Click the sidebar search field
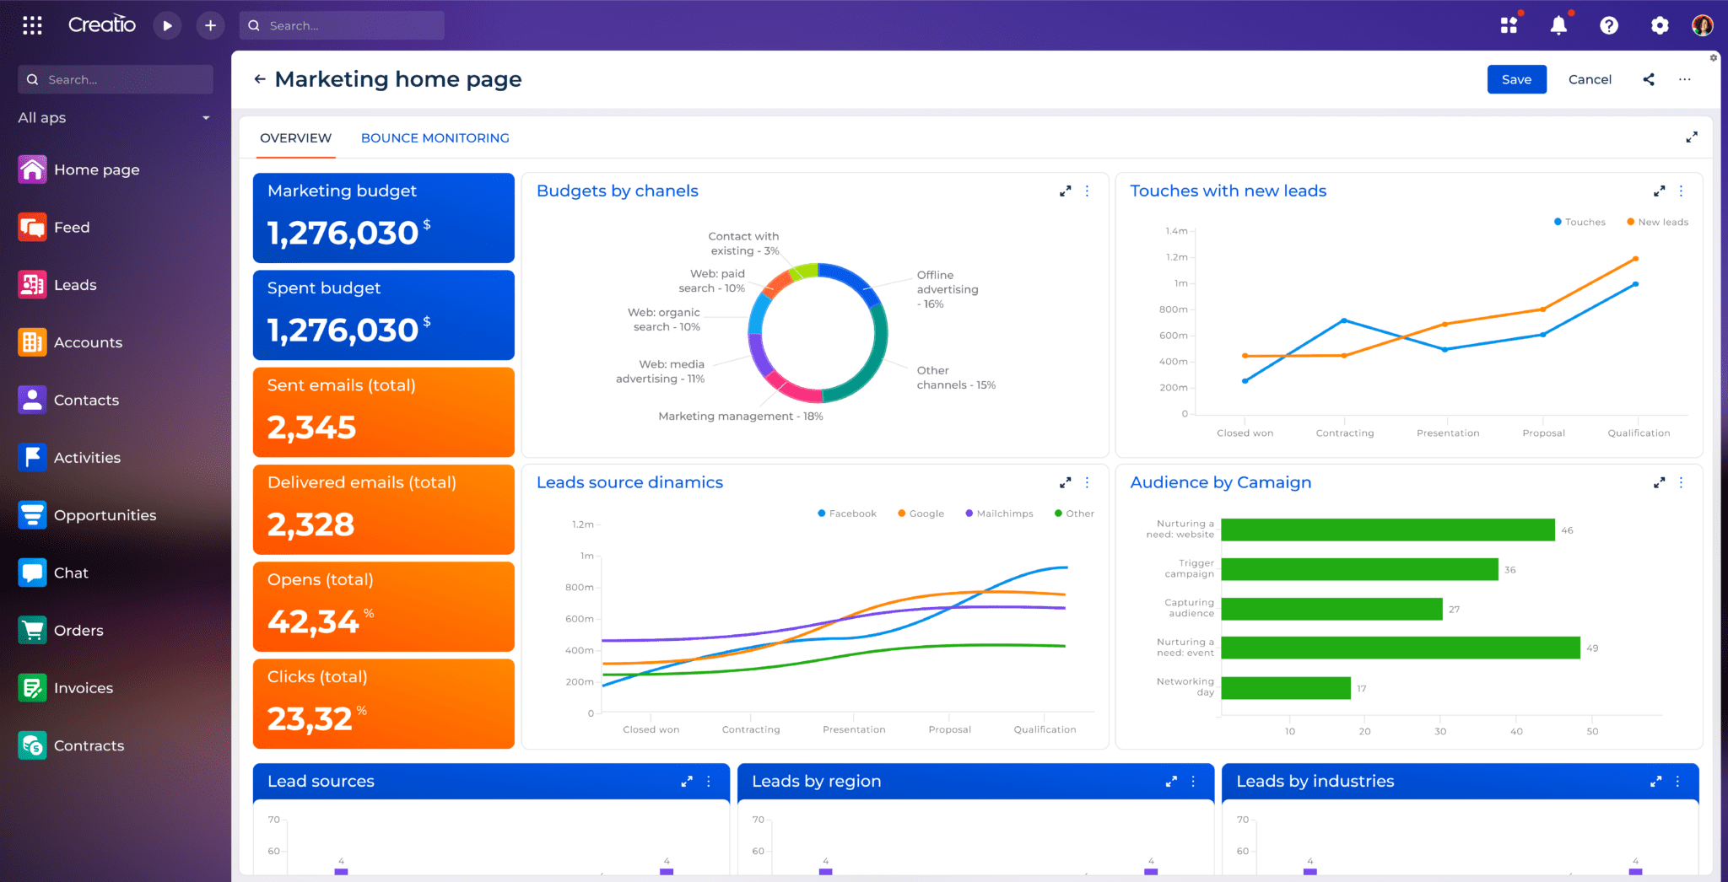 [x=116, y=79]
